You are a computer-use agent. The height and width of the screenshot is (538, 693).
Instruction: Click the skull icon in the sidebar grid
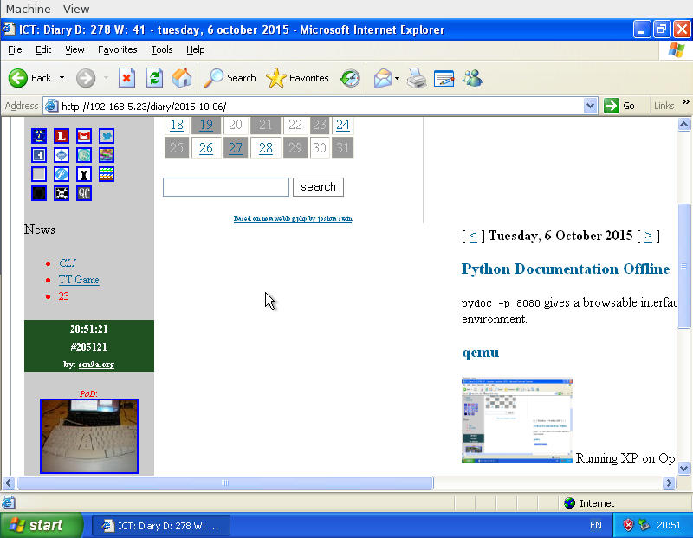coord(62,193)
